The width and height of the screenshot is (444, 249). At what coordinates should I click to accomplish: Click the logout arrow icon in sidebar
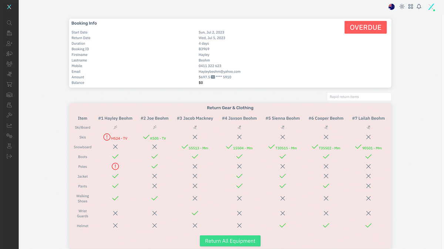click(x=9, y=156)
